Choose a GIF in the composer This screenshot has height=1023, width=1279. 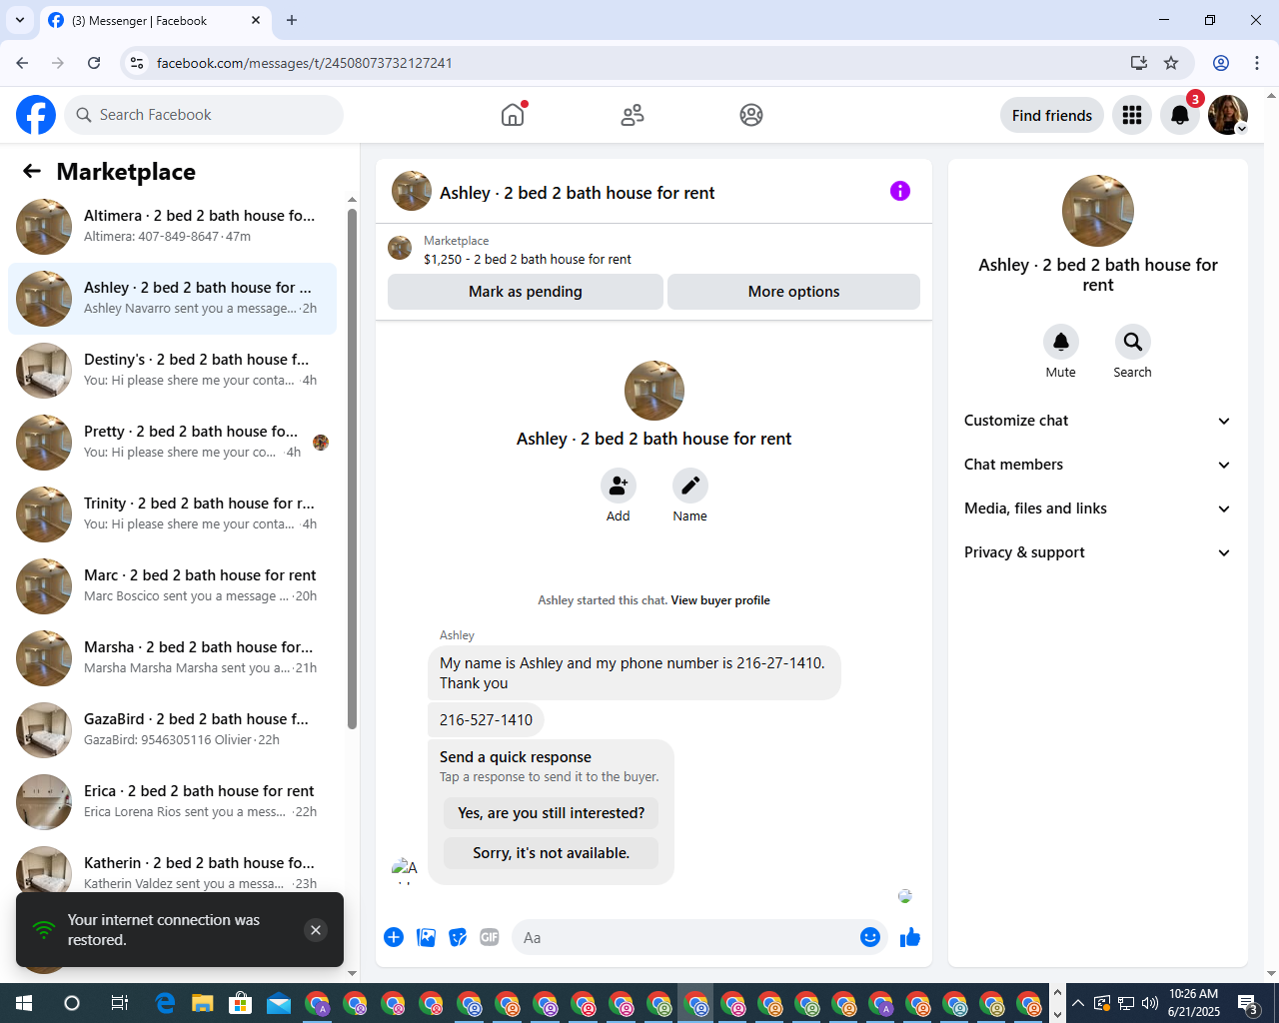pyautogui.click(x=490, y=937)
